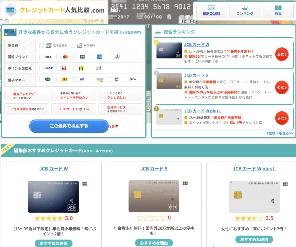296x247 pixels.
Task: Open おすすめな理由 under JCB カード W
Action: click(x=53, y=243)
